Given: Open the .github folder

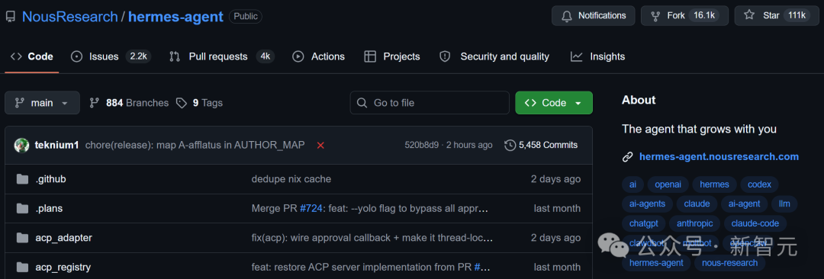Looking at the screenshot, I should click(x=51, y=179).
